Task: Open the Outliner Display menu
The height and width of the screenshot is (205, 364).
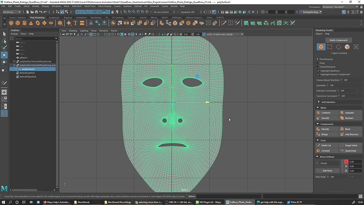Action: point(14,34)
